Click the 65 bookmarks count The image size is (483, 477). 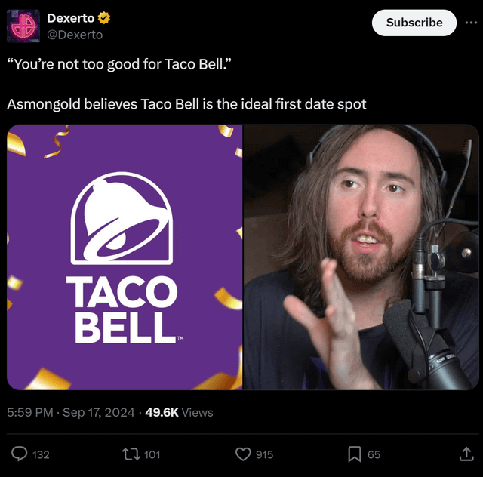(x=374, y=455)
